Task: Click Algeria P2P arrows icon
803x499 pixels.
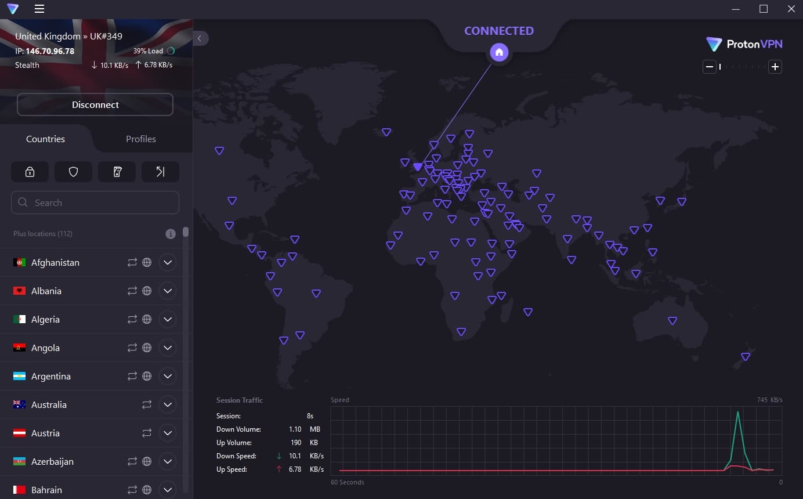Action: point(132,319)
